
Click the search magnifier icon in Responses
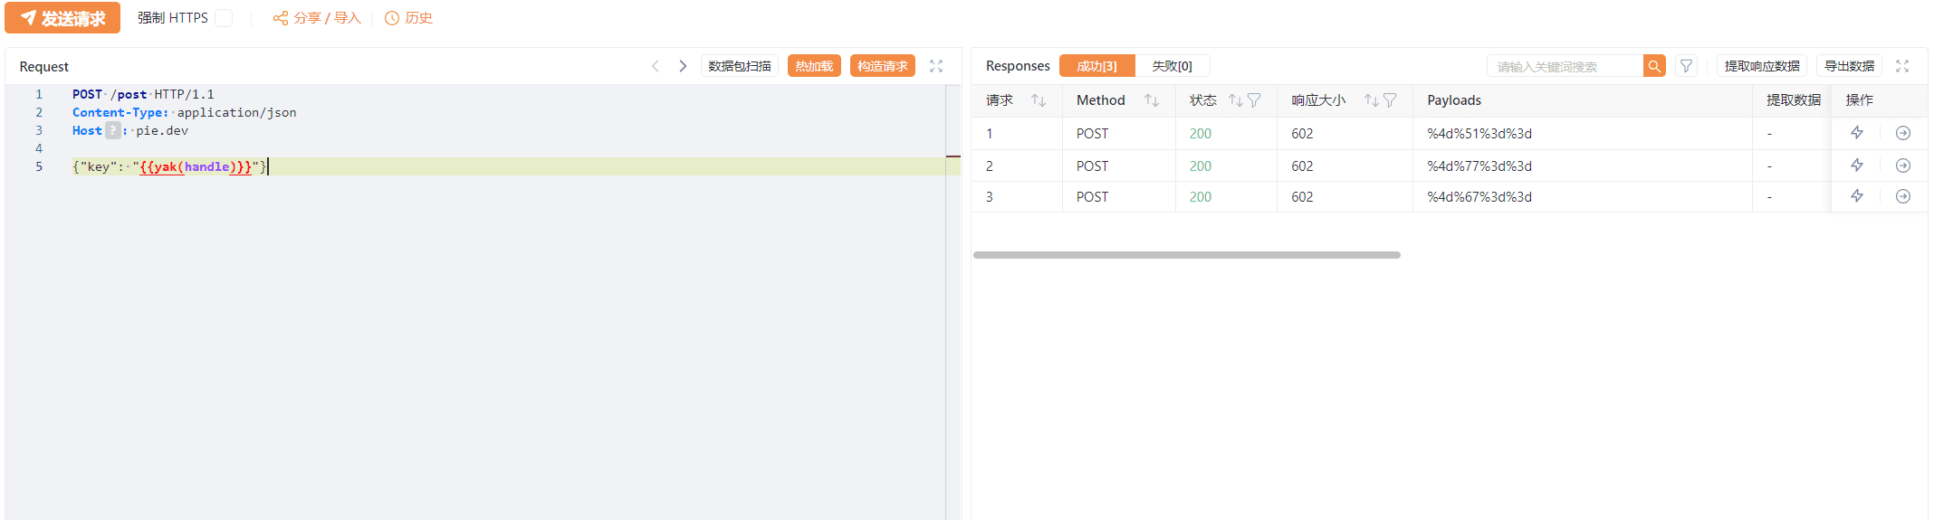pos(1654,66)
